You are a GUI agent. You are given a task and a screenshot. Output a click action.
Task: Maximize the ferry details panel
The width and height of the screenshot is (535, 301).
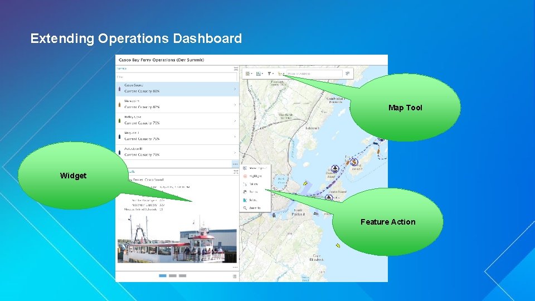pyautogui.click(x=236, y=172)
